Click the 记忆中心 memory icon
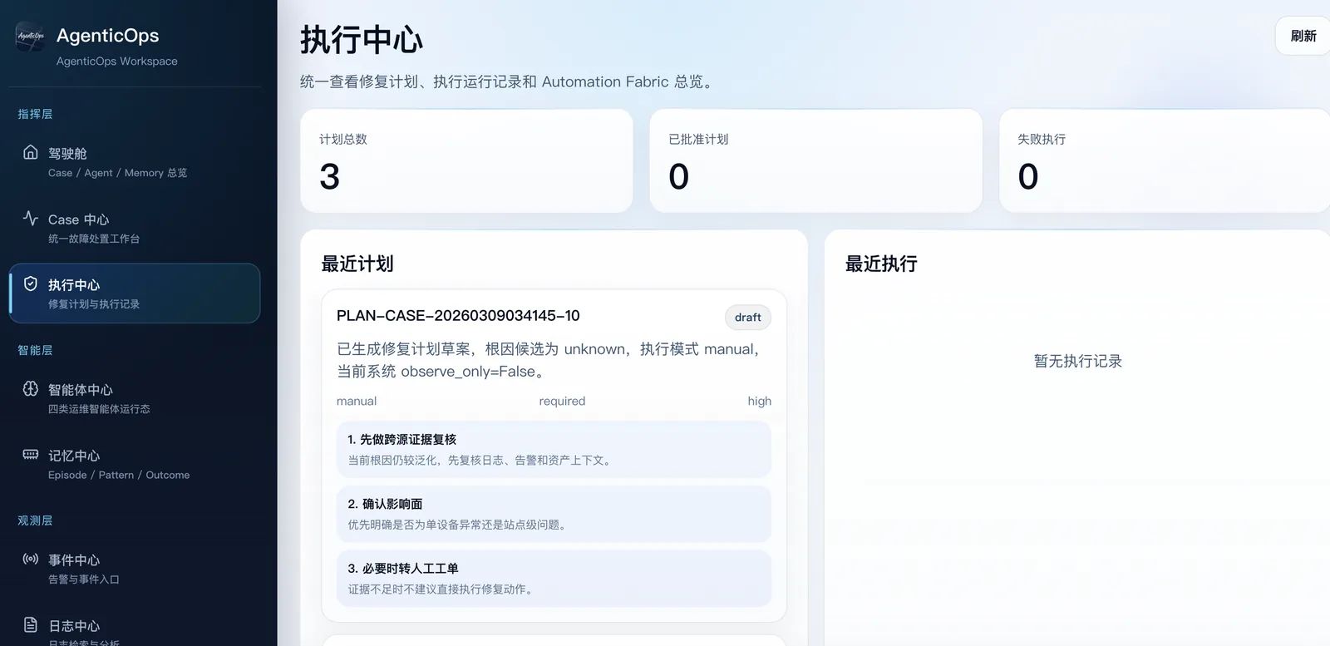Image resolution: width=1330 pixels, height=646 pixels. tap(31, 454)
